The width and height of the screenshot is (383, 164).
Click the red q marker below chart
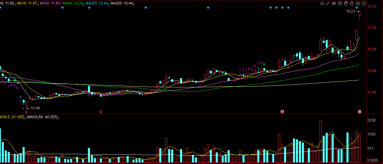(101, 112)
